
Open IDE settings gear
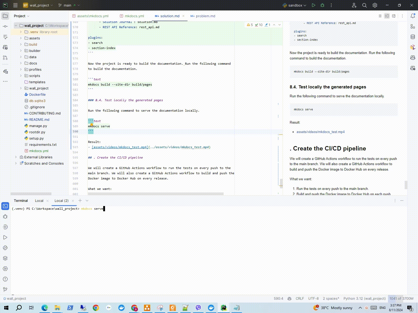pyautogui.click(x=375, y=5)
